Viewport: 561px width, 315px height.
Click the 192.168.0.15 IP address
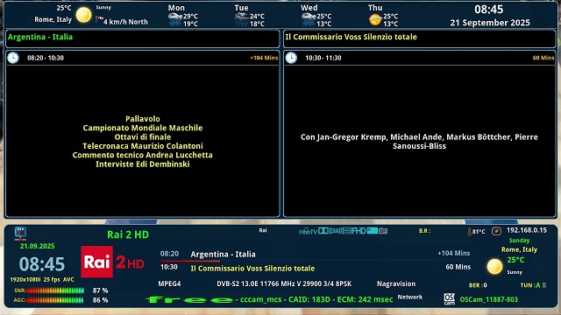click(526, 230)
